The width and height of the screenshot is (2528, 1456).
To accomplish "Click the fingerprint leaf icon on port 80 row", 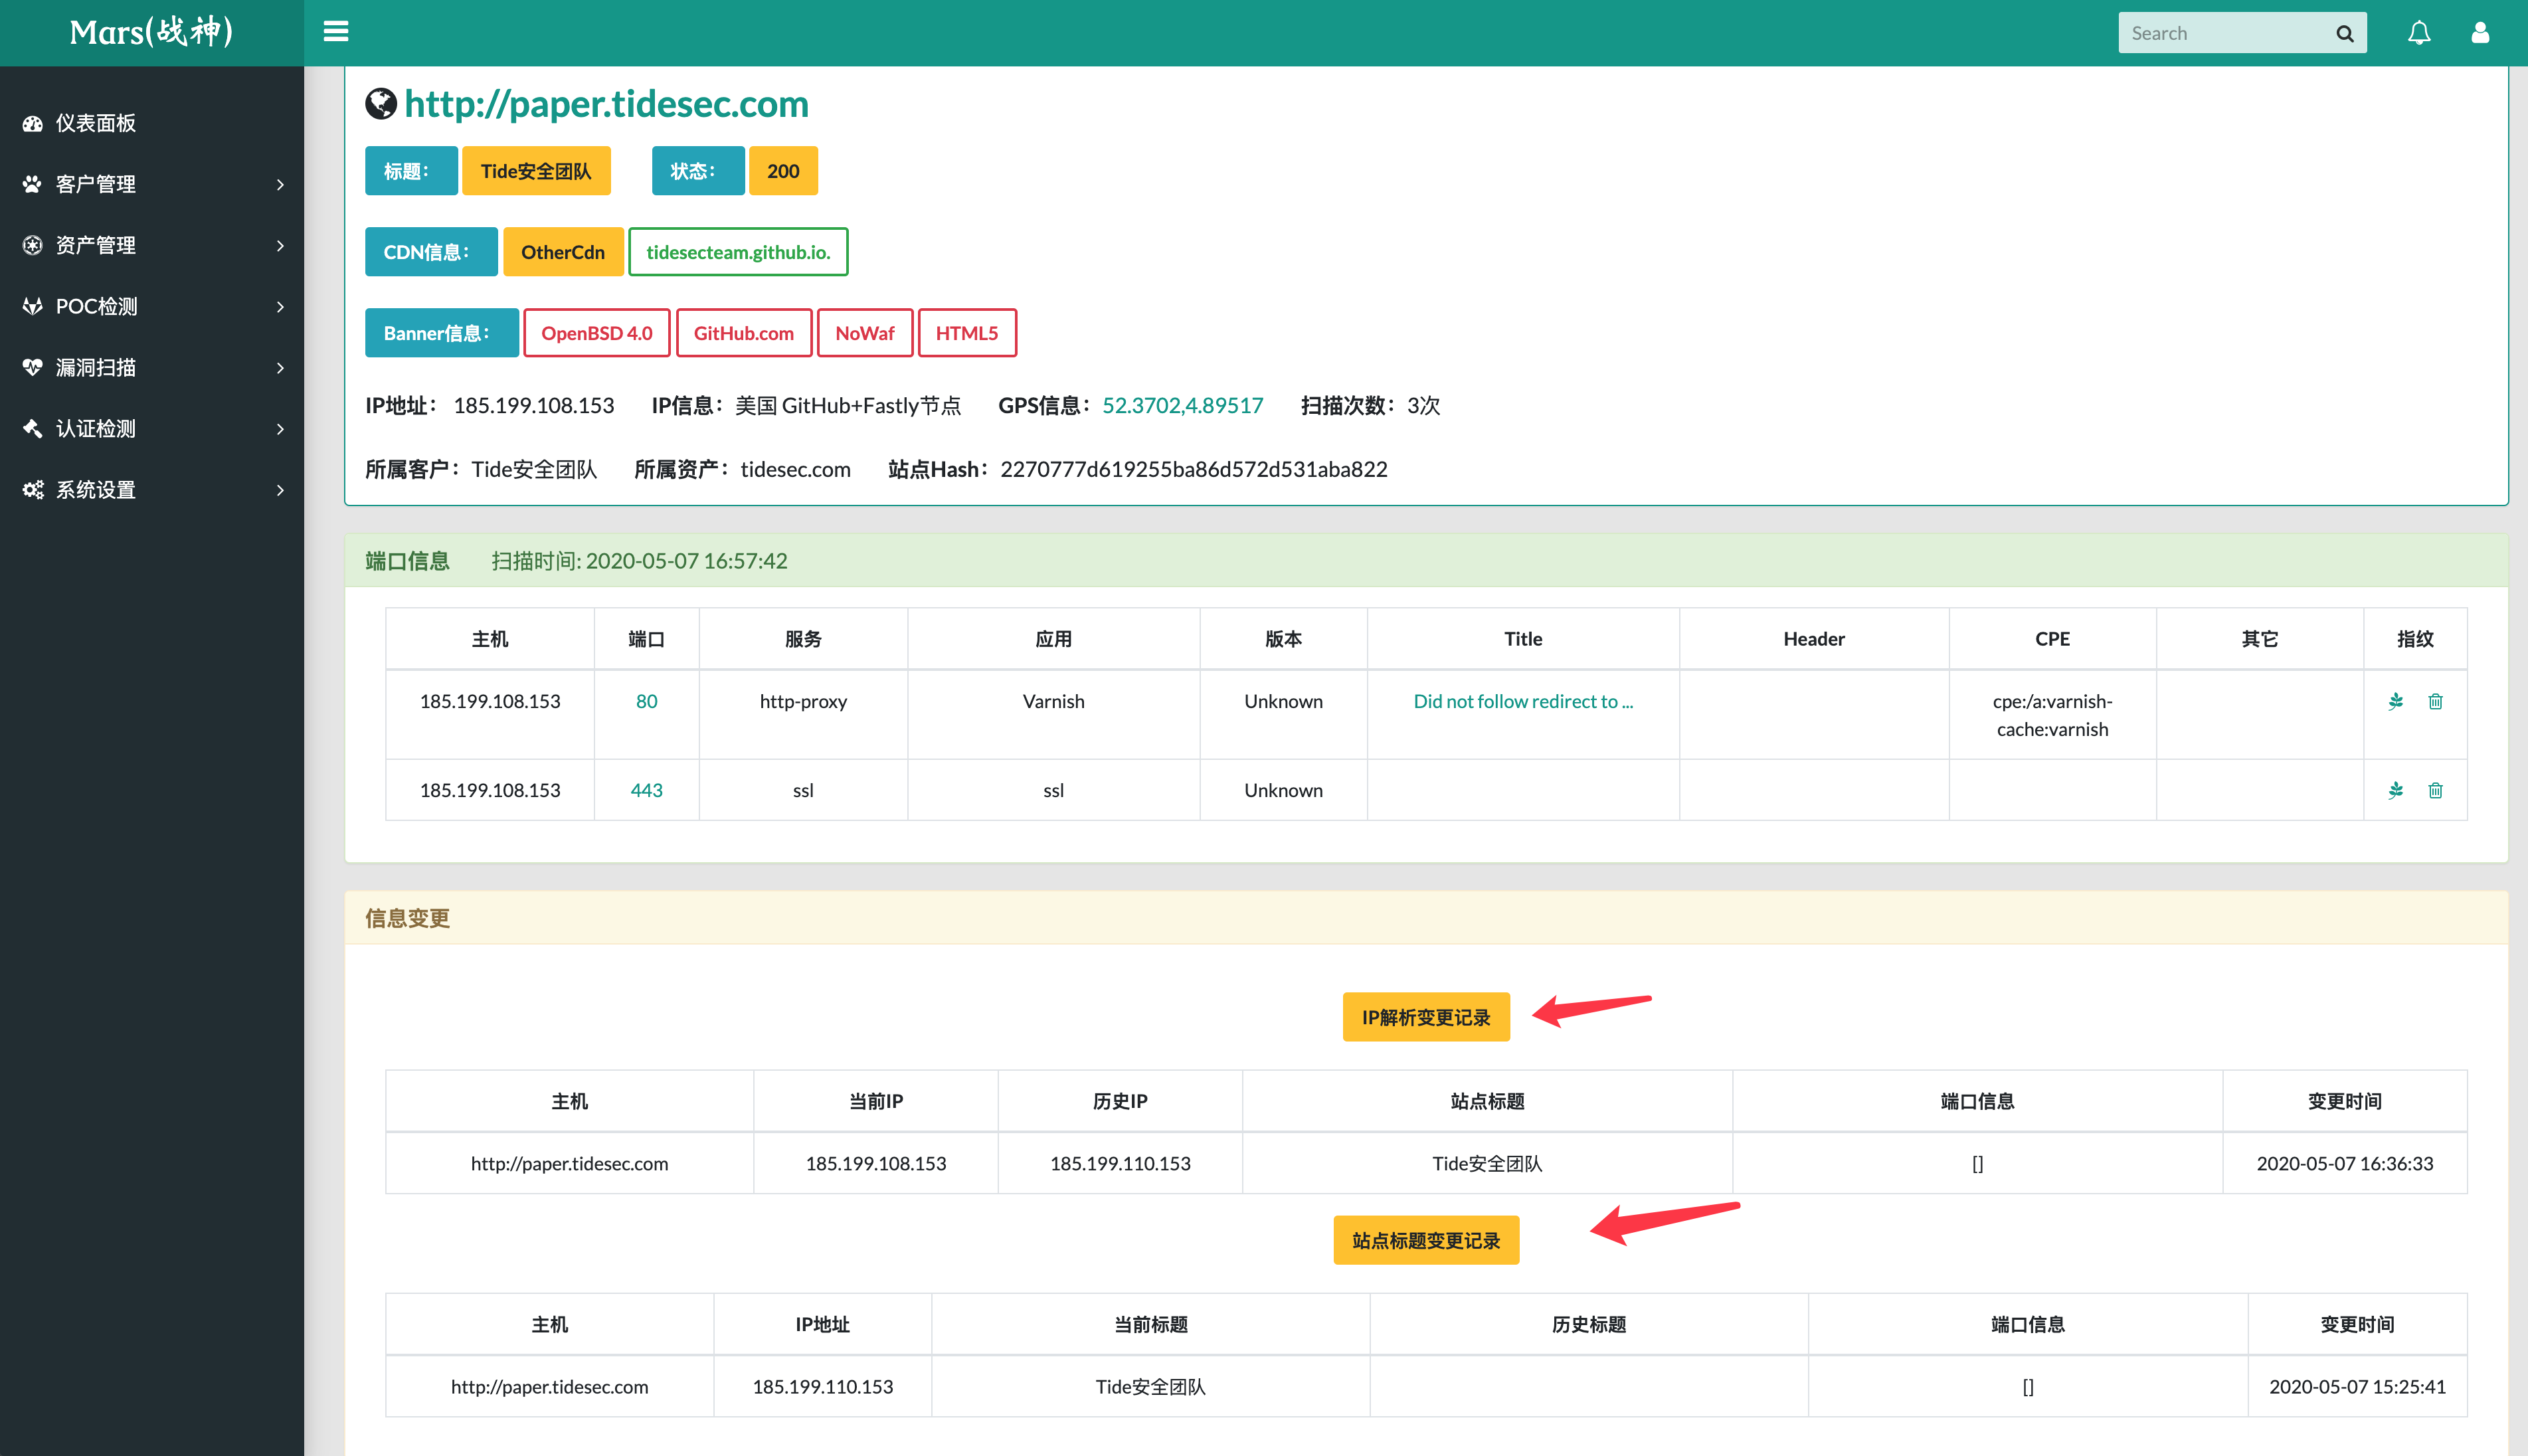I will tap(2395, 701).
